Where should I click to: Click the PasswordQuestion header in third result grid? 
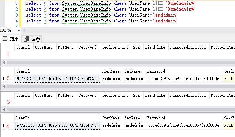[189, 95]
